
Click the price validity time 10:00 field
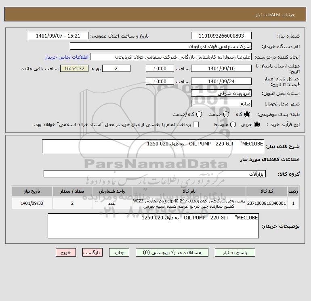click(160, 81)
